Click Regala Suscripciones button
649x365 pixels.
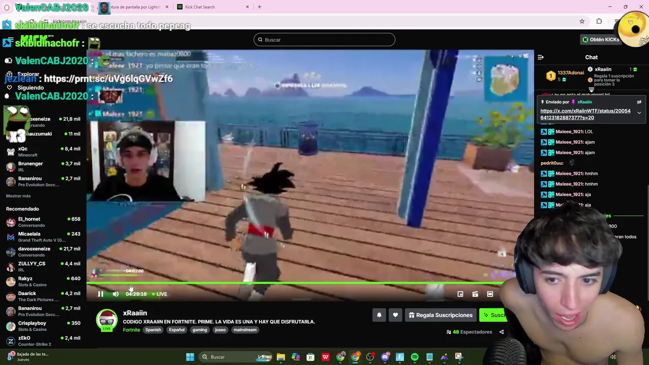tap(441, 315)
